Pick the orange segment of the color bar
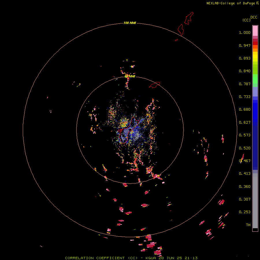This screenshot has width=260, height=260. pos(255,50)
